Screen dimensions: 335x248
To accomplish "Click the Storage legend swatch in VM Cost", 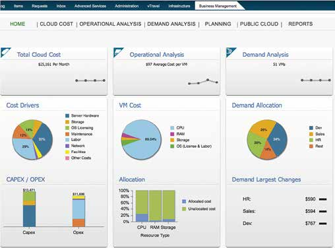I will pyautogui.click(x=172, y=140).
